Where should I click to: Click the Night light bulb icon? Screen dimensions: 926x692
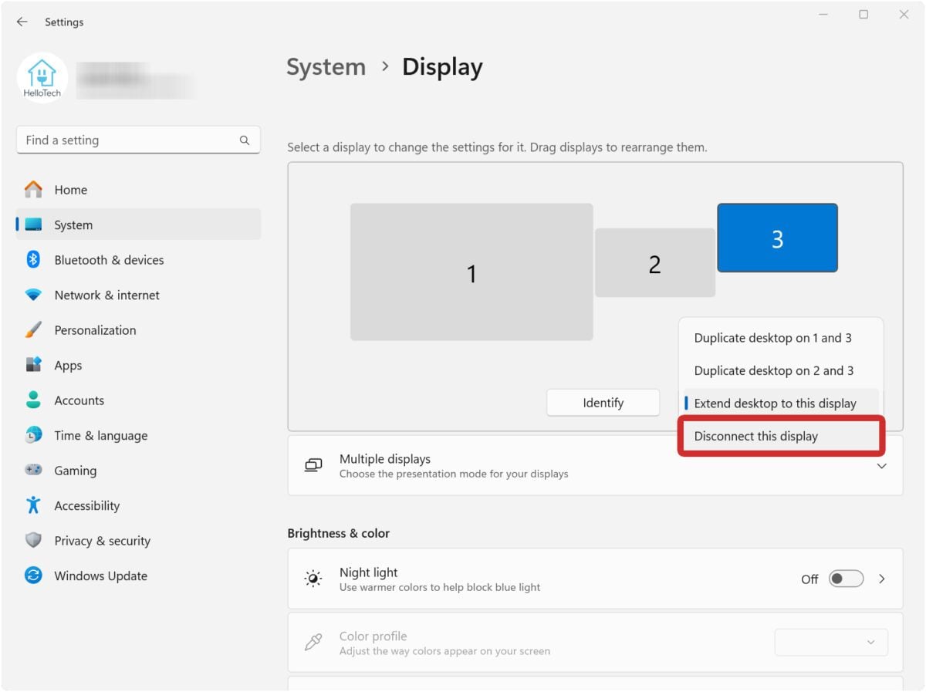click(313, 578)
